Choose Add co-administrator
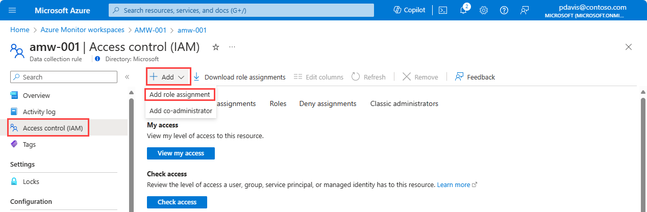 pyautogui.click(x=181, y=111)
